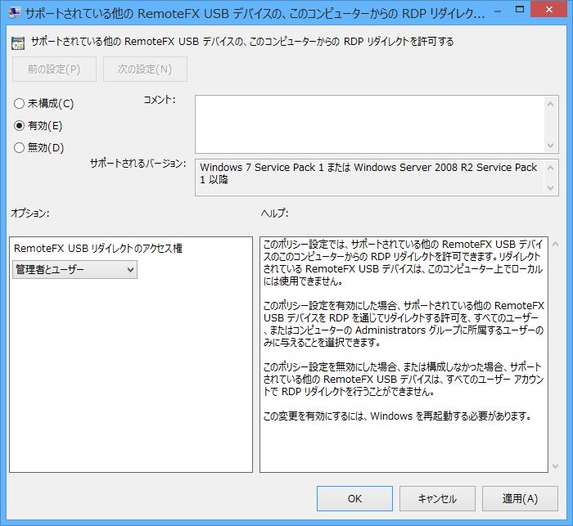Click the window title bar system icon
This screenshot has height=526, width=573.
coord(15,13)
